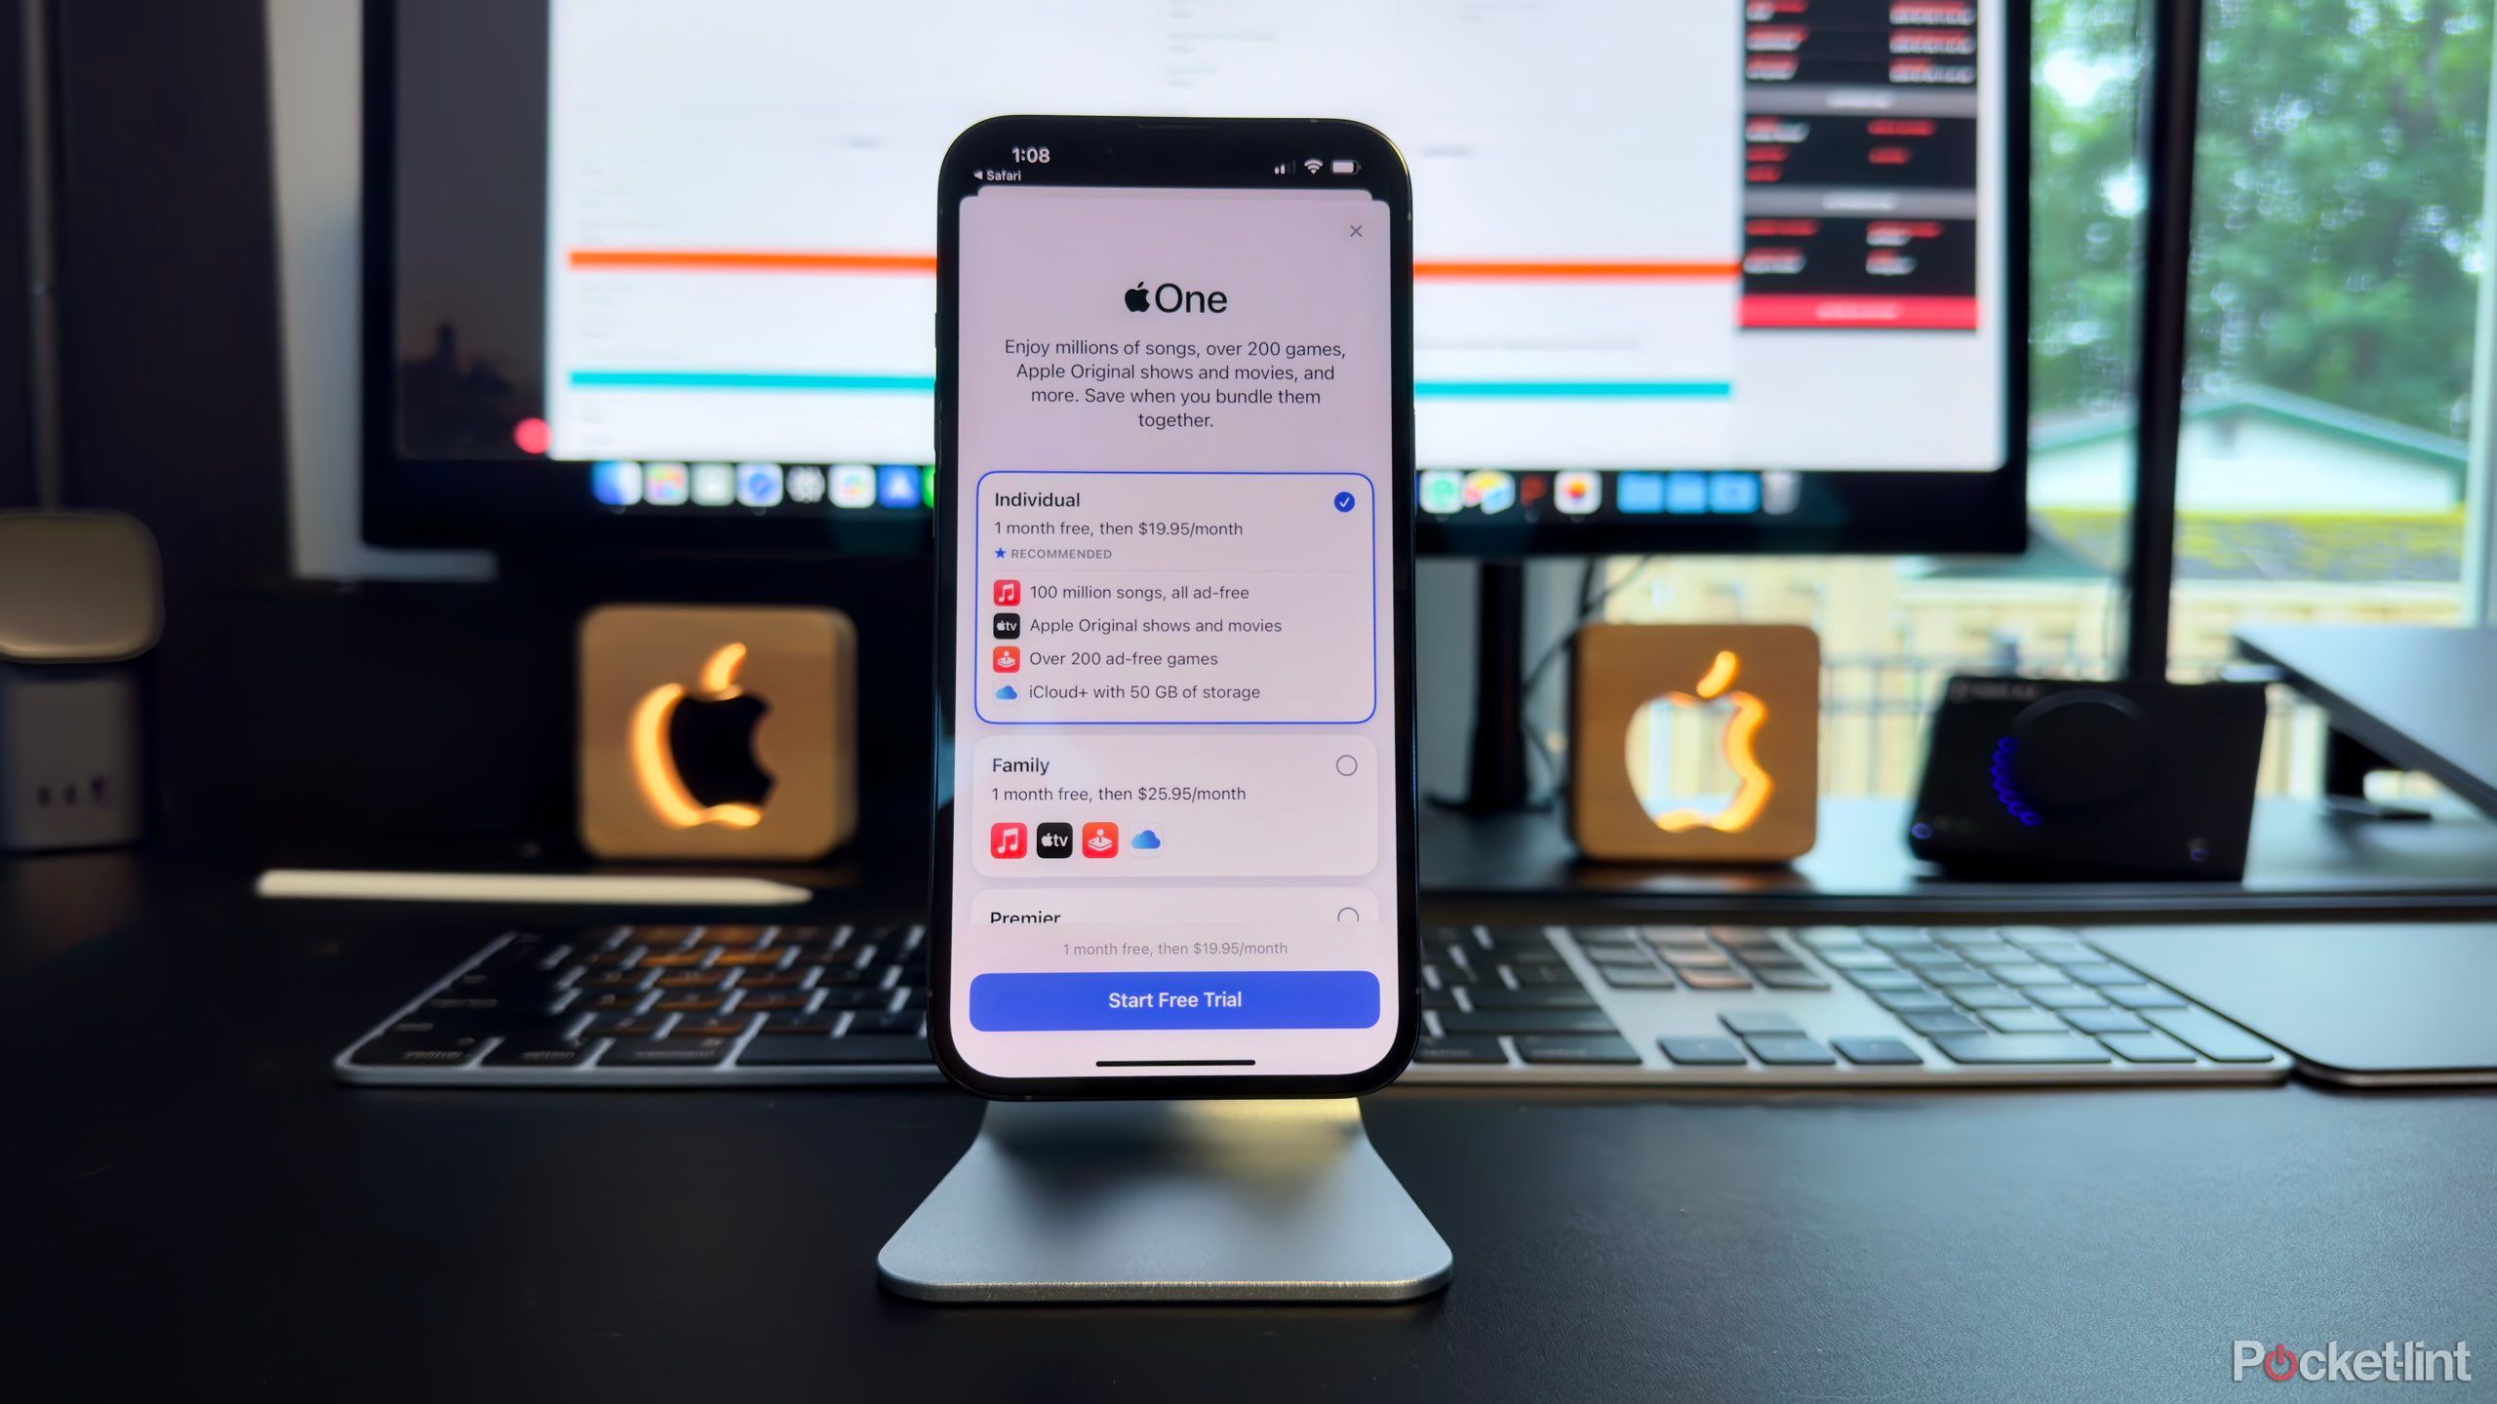Click the Apple One logo header
Viewport: 2497px width, 1404px height.
click(1174, 296)
